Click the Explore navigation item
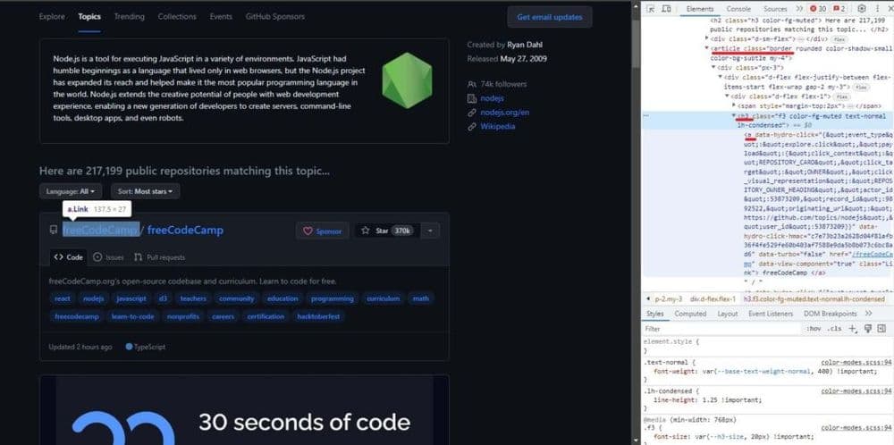894x445 pixels. (x=52, y=16)
